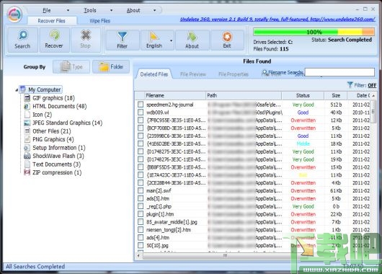Tick checkbox for _reg[1].php

point(141,206)
